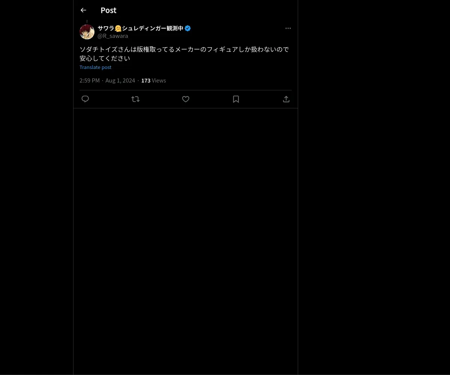Click the Aug 1, 2024 date
Viewport: 450px width, 375px height.
point(120,80)
